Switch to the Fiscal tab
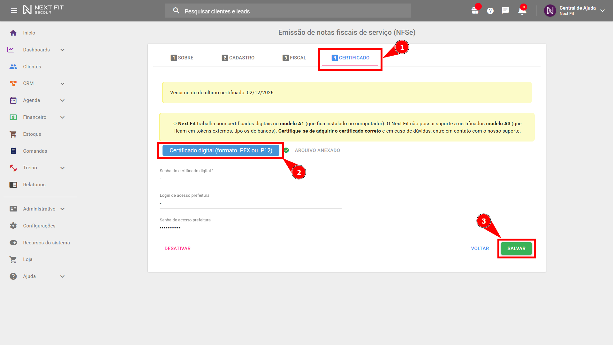This screenshot has height=345, width=613. tap(294, 58)
